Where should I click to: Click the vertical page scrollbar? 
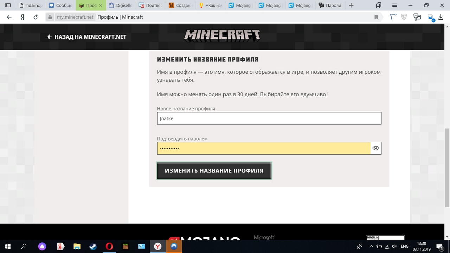pos(447,168)
